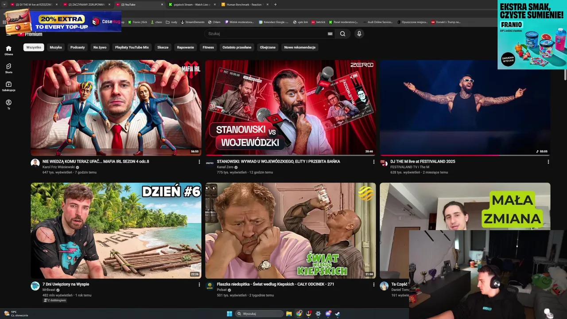
Task: Open Windows Start menu
Action: (x=229, y=314)
